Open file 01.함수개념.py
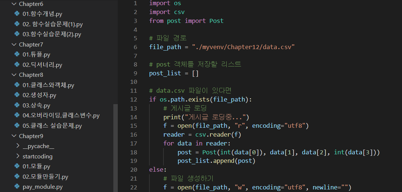The width and height of the screenshot is (402, 192). pyautogui.click(x=42, y=14)
